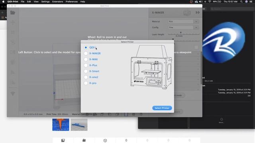The width and height of the screenshot is (255, 143).
Task: Open the Settings menu
Action: coord(45,2)
